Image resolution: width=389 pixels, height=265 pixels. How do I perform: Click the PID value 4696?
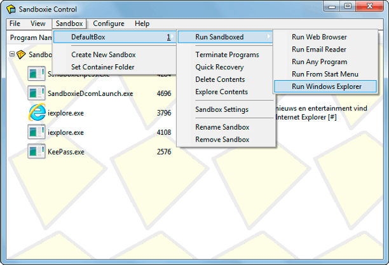click(x=164, y=93)
